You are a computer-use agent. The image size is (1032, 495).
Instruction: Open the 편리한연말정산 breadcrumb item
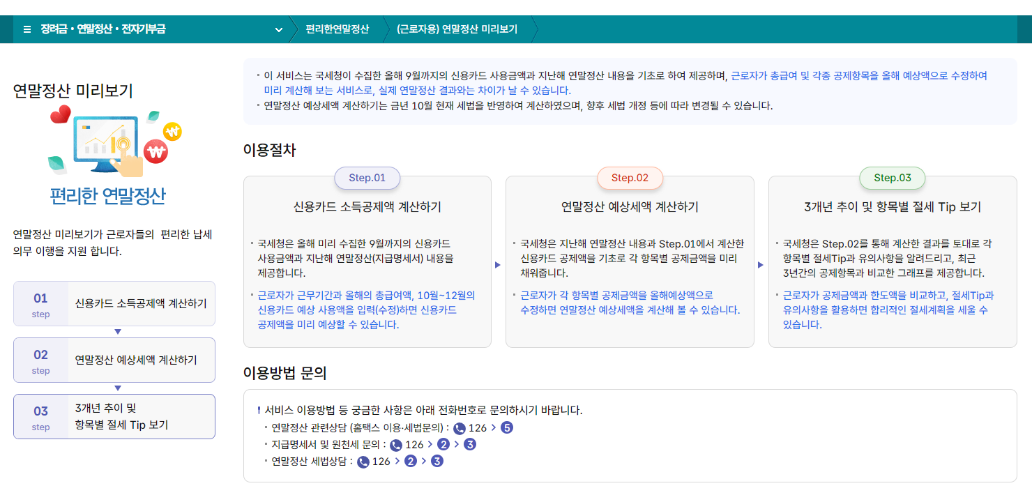[x=336, y=30]
